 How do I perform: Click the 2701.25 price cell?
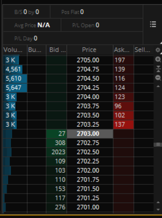click(x=90, y=198)
